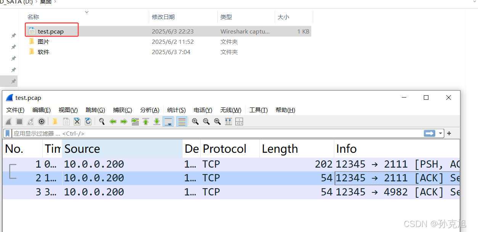The width and height of the screenshot is (478, 232).
Task: Find a packet with the magnifier icon
Action: coord(102,122)
